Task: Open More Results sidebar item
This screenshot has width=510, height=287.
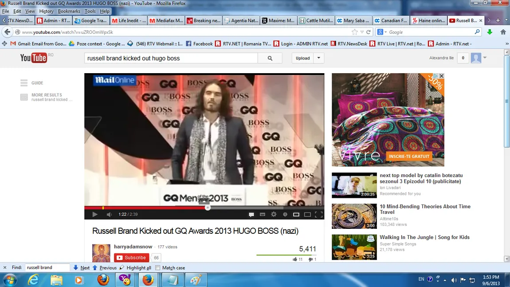Action: pyautogui.click(x=47, y=97)
